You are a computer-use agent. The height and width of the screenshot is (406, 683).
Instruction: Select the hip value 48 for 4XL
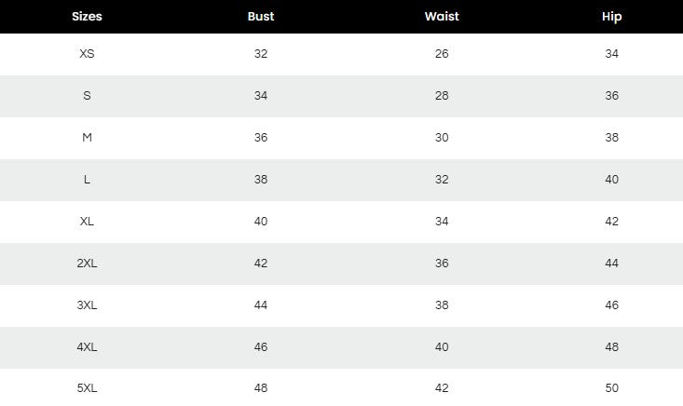[611, 347]
